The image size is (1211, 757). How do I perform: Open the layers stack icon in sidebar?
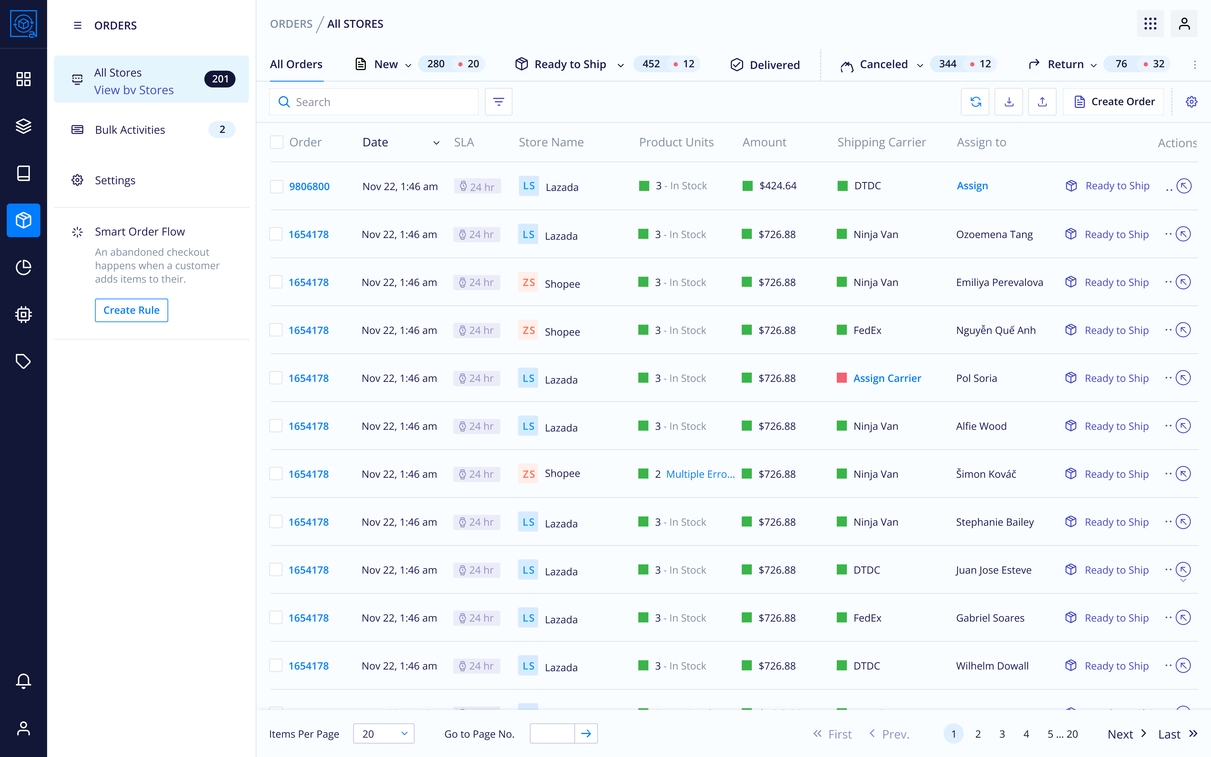tap(24, 126)
